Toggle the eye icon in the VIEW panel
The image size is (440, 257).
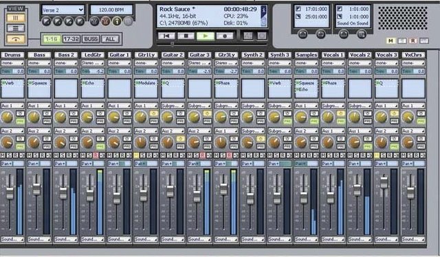click(16, 40)
